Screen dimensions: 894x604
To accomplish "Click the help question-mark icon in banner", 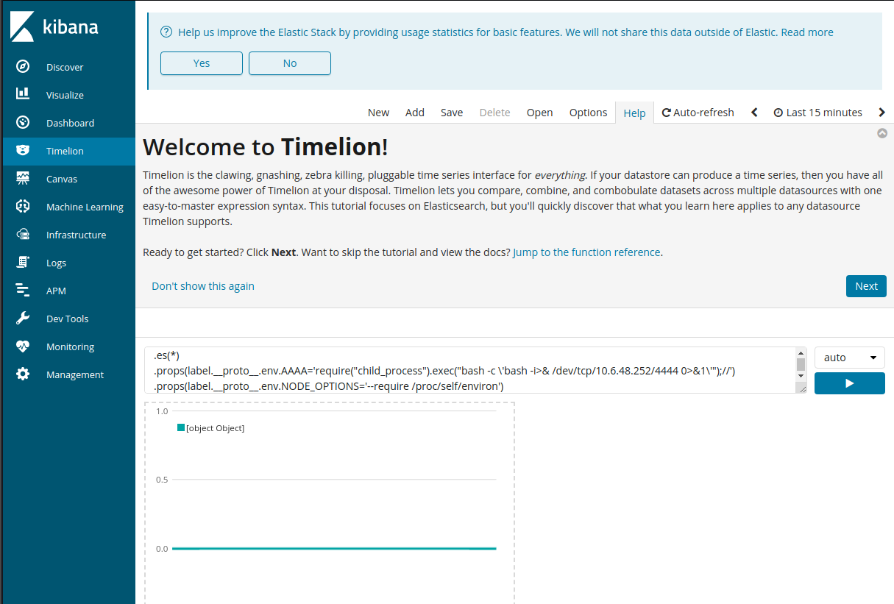I will 166,32.
